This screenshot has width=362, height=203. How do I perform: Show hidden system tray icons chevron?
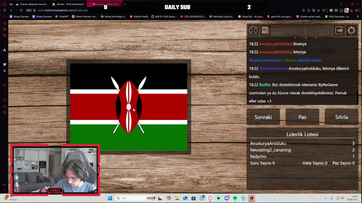tap(326, 198)
